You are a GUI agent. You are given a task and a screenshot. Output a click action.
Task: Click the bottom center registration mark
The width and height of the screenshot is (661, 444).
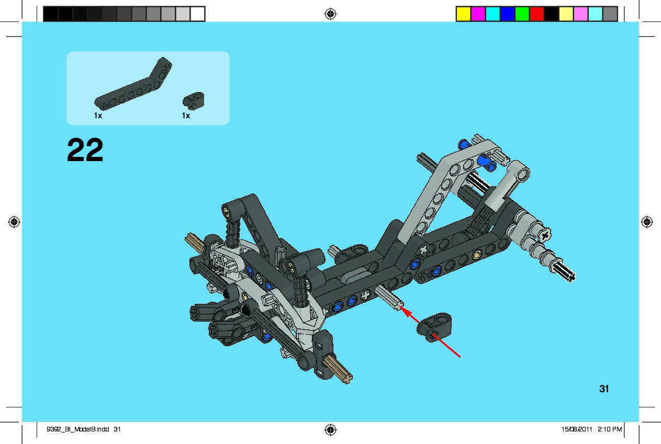pyautogui.click(x=330, y=430)
